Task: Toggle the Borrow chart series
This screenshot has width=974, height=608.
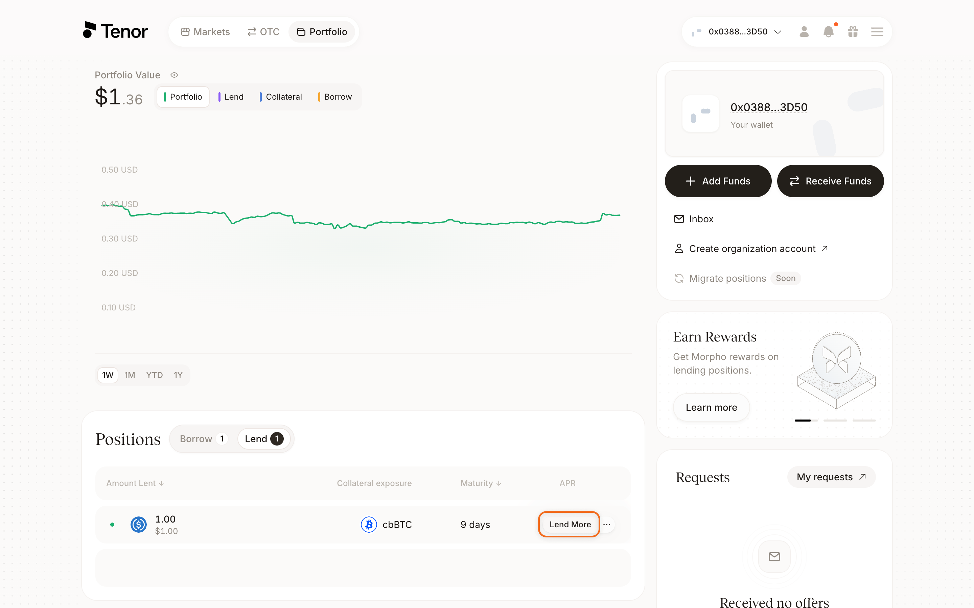Action: pyautogui.click(x=335, y=97)
